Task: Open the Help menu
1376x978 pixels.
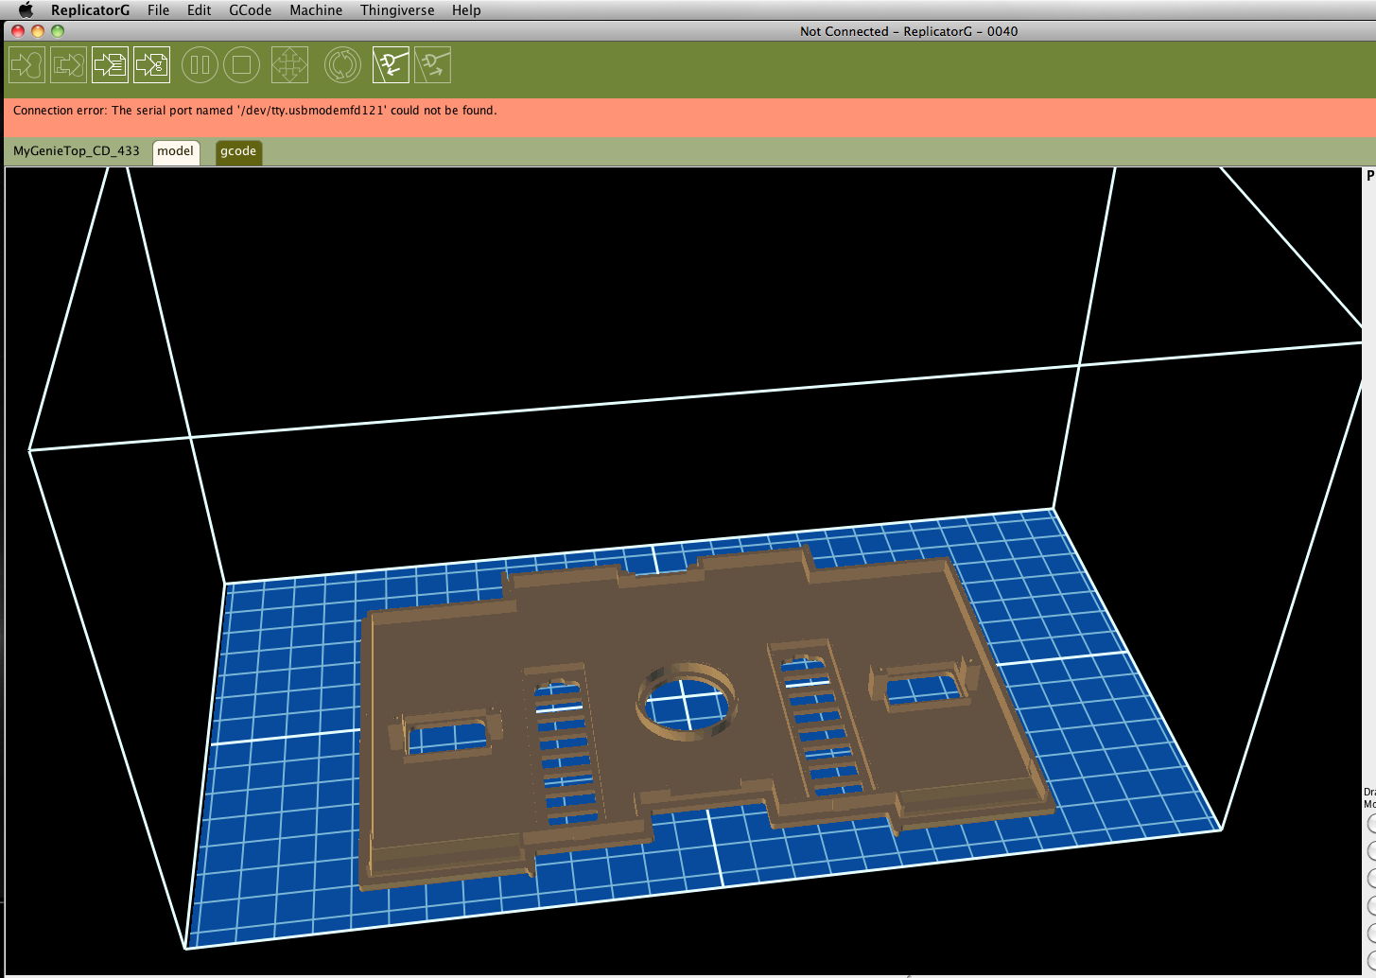Action: pyautogui.click(x=466, y=9)
